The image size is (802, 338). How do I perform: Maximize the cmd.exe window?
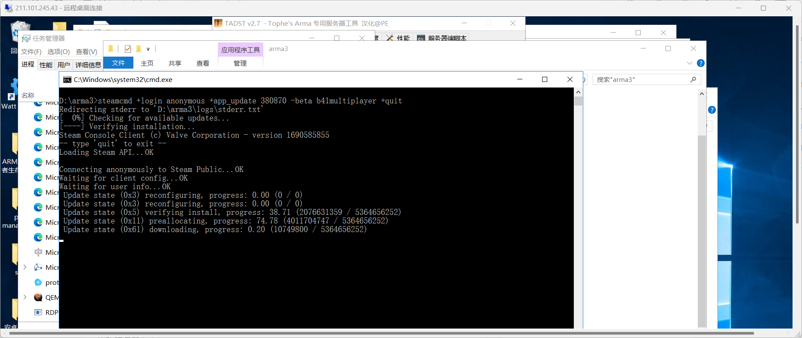pos(545,79)
